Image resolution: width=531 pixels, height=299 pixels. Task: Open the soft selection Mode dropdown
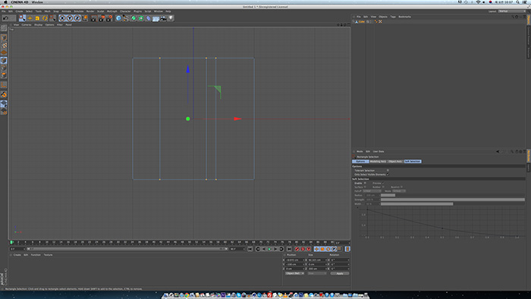coord(399,191)
